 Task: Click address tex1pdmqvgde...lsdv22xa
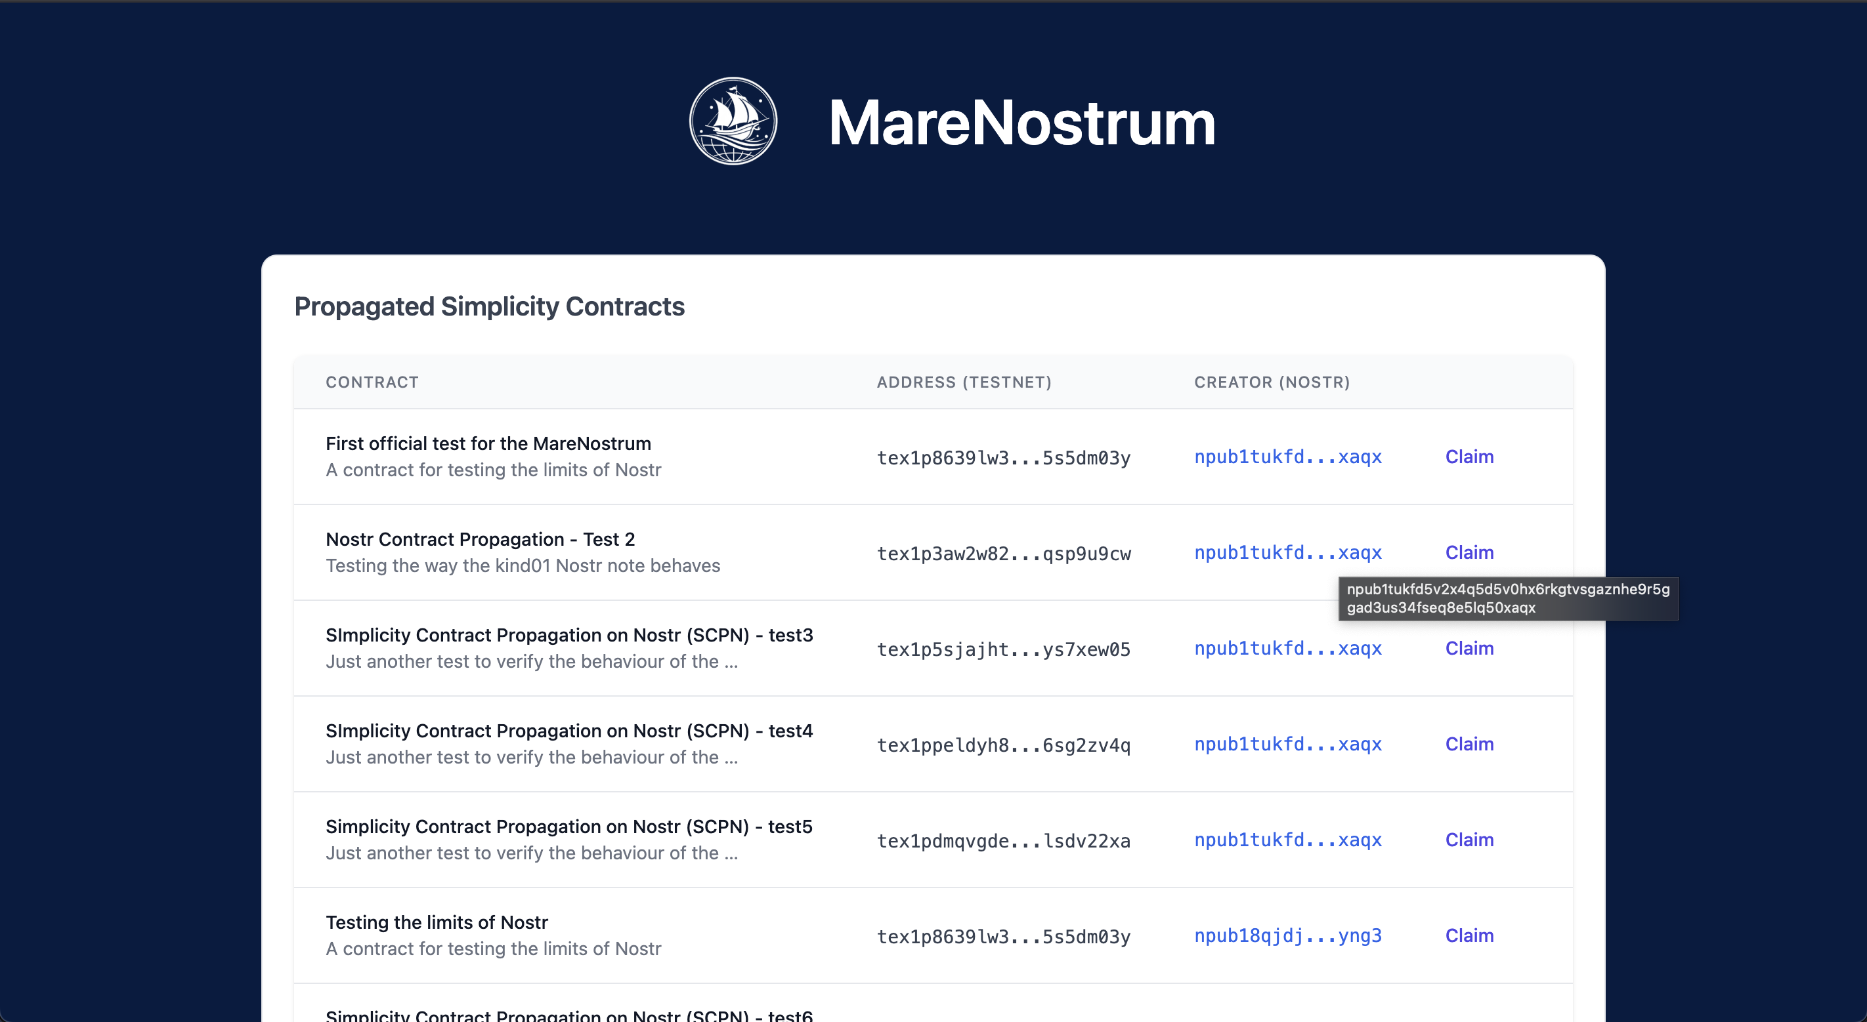(x=1003, y=841)
